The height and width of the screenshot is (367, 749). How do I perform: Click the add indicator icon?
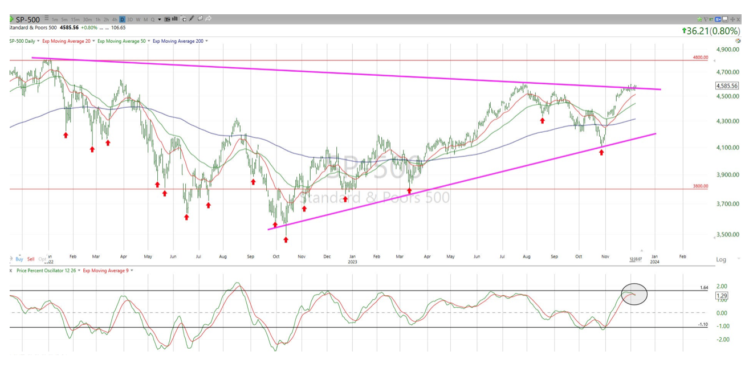(x=183, y=19)
